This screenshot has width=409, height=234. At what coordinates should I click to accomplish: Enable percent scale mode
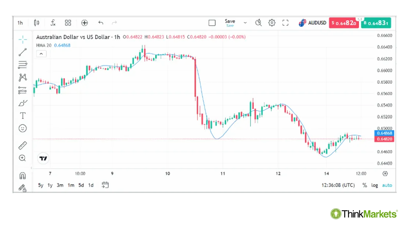click(364, 185)
